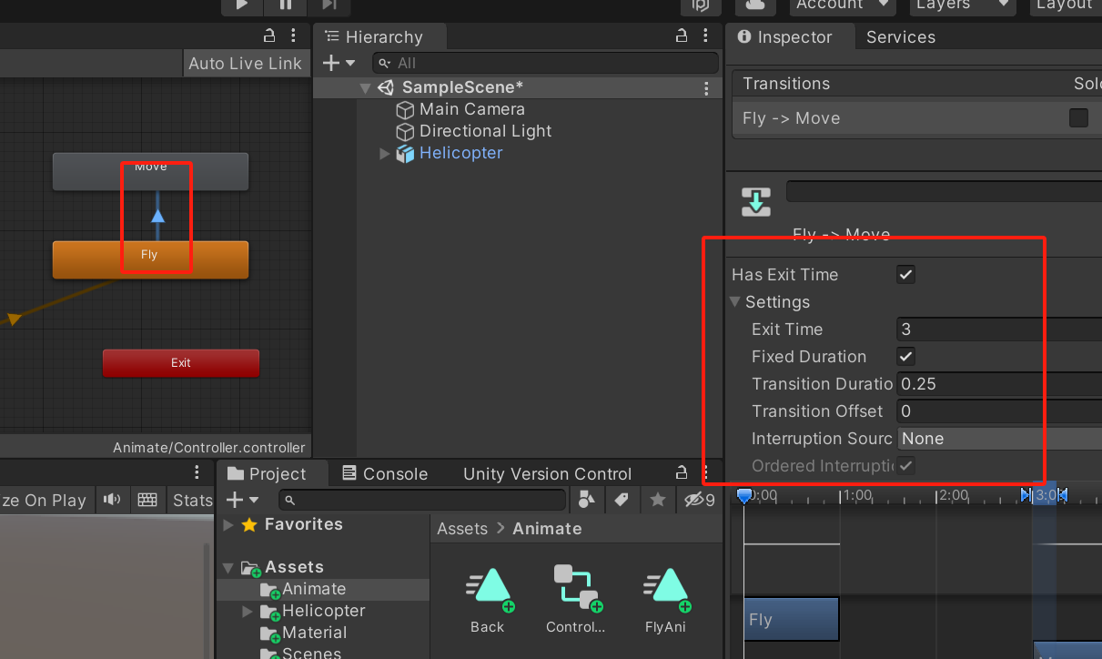Screen dimensions: 1102x659
Task: Open the Animator panel options menu
Action: coord(293,36)
